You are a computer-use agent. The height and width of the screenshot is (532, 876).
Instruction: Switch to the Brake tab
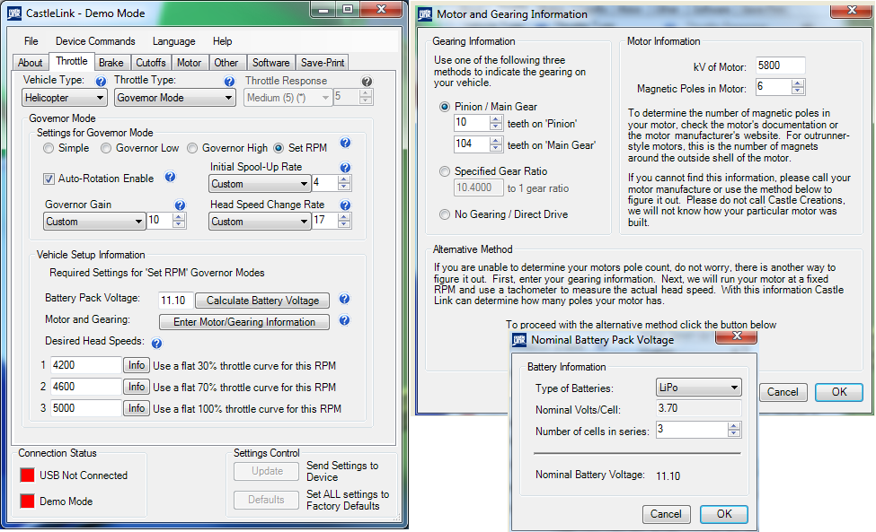pos(111,63)
